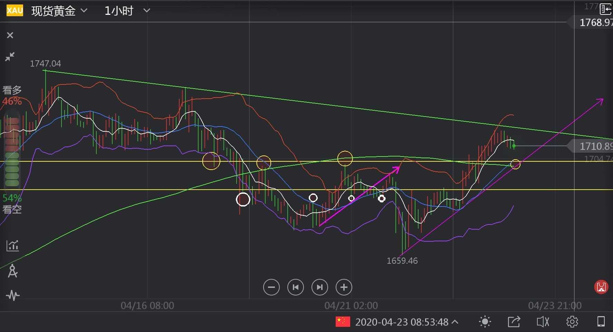Screen dimensions: 613x332
Task: Click the 04/16 08:00 time axis label
Action: tap(147, 305)
